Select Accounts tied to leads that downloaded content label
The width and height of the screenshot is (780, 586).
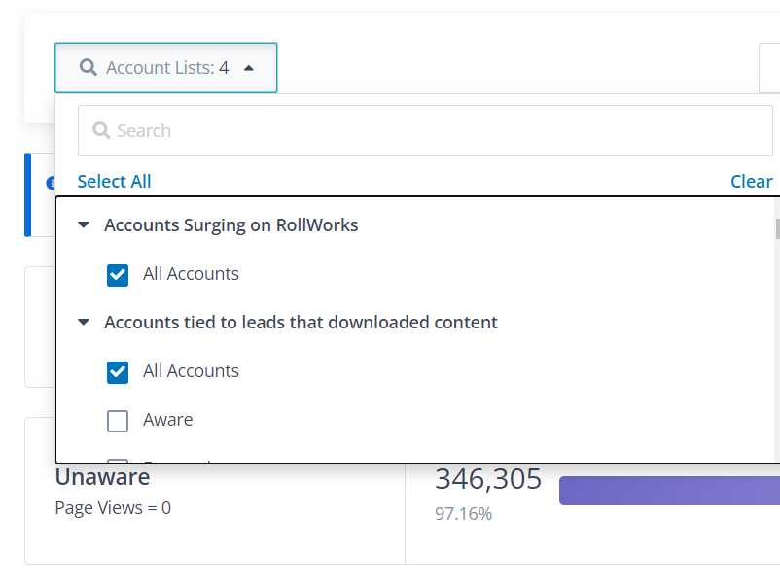[x=301, y=323]
